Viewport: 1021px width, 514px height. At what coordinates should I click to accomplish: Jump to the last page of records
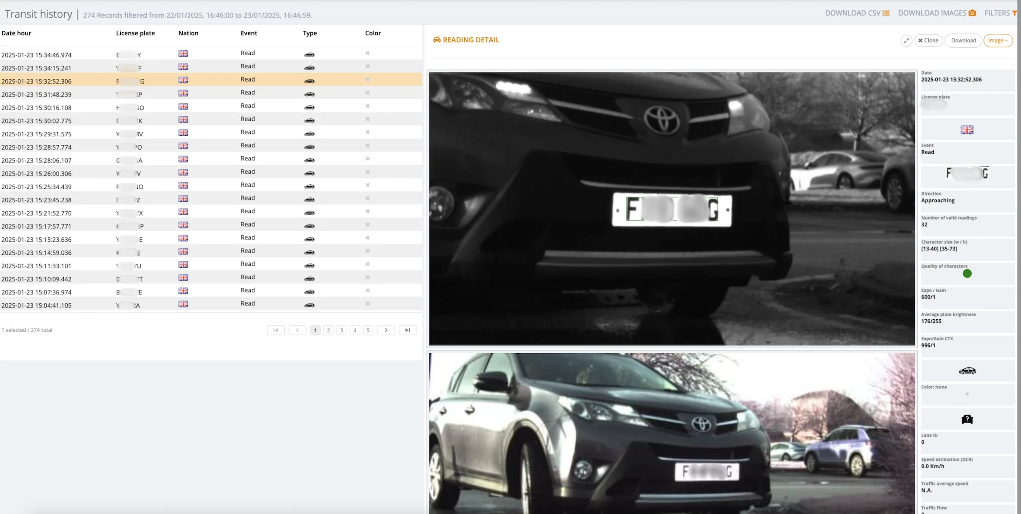(x=407, y=330)
